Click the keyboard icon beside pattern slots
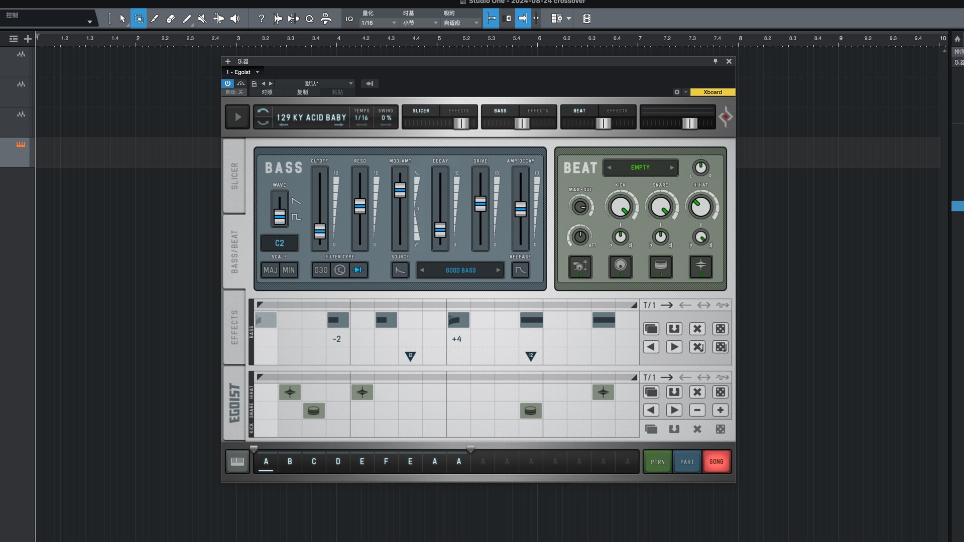This screenshot has width=964, height=542. pos(237,461)
